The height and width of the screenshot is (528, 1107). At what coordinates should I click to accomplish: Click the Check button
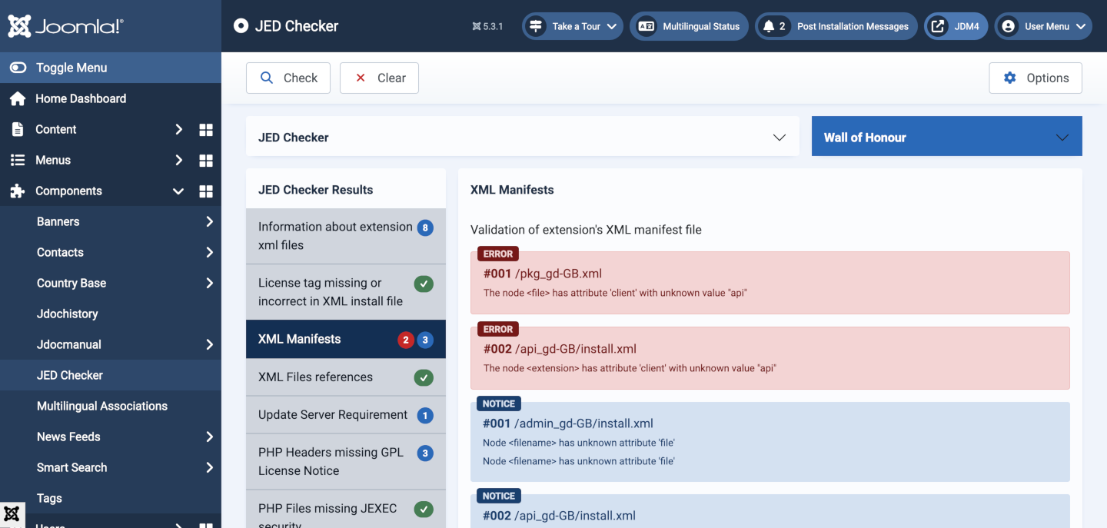pyautogui.click(x=288, y=78)
